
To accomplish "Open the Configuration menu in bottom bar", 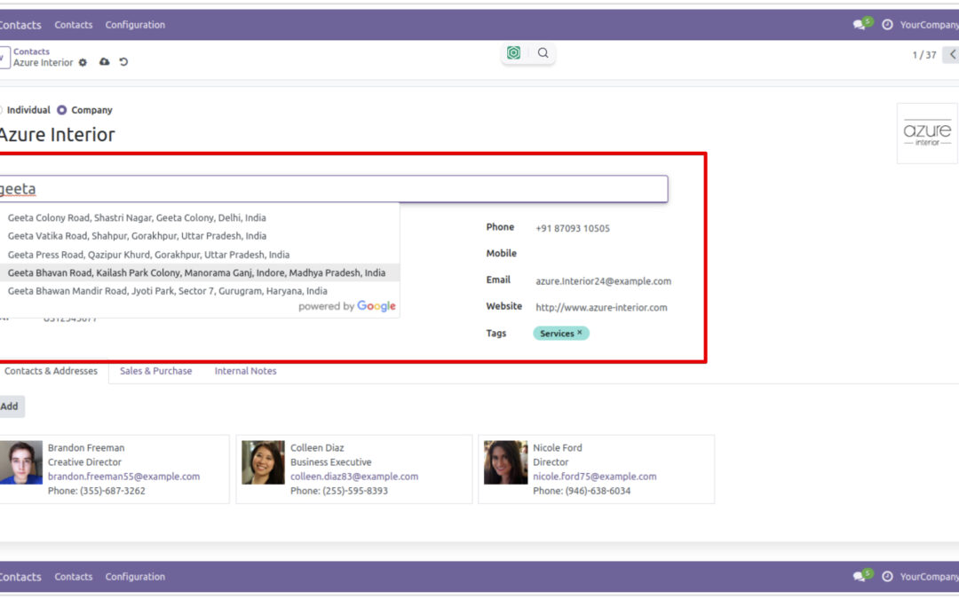I will 135,577.
